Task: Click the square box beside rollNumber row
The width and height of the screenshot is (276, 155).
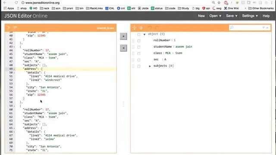Action: pos(139,40)
